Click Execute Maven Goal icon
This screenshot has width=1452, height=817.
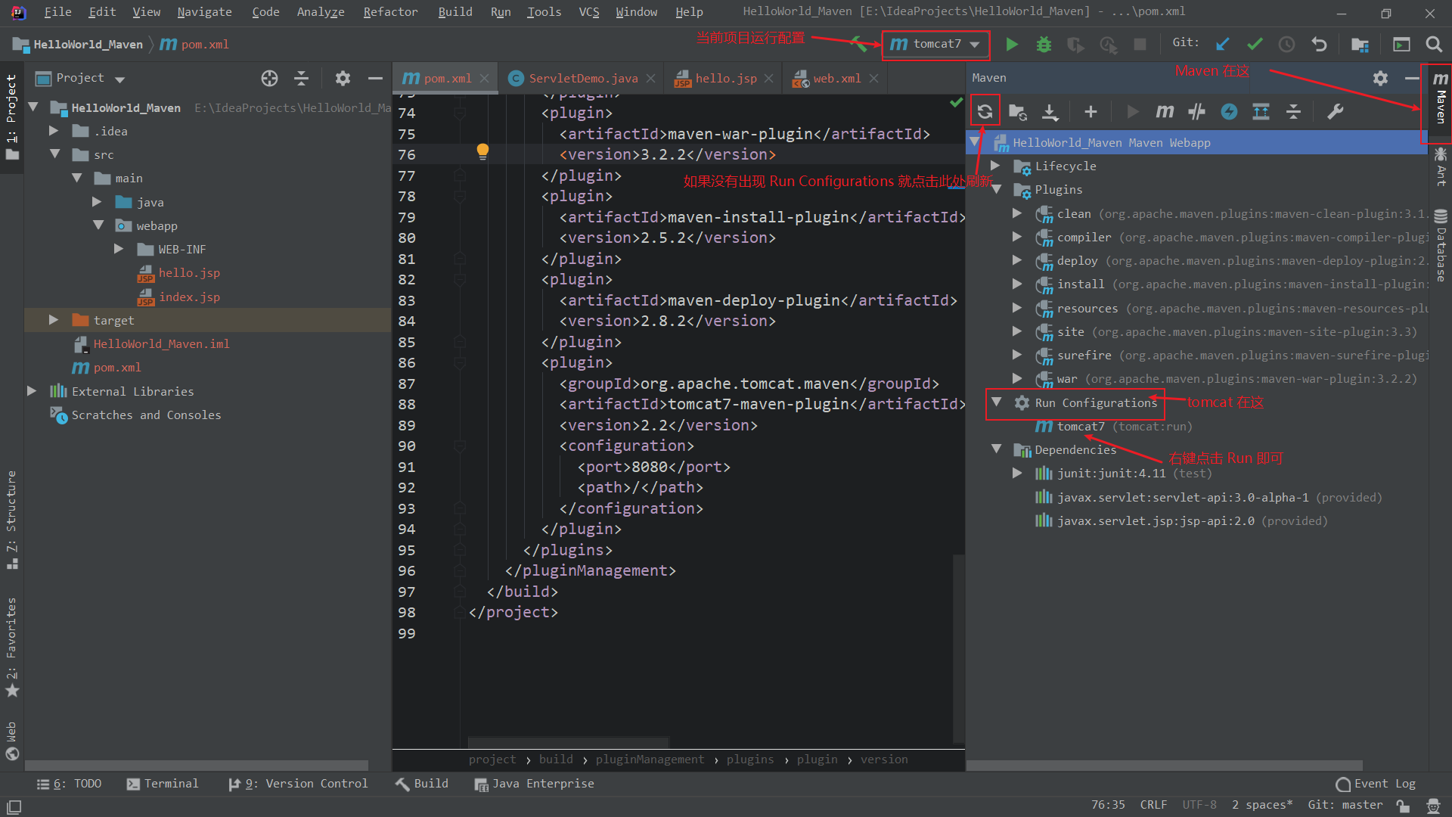click(x=1165, y=112)
